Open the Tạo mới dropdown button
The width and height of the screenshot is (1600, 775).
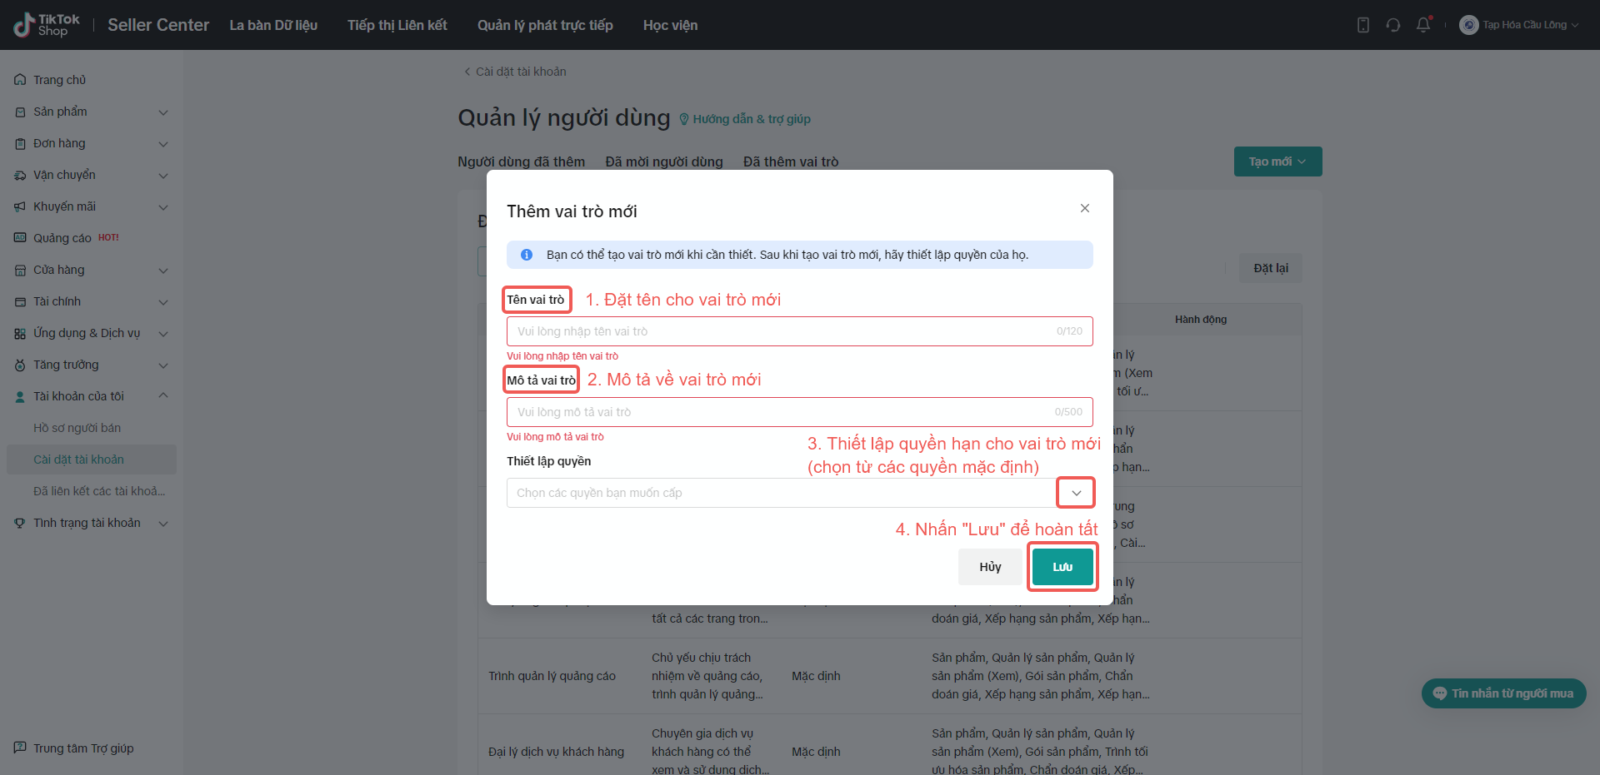(1277, 161)
